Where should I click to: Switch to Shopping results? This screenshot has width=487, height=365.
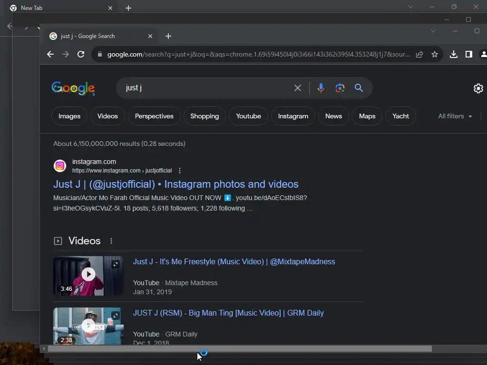coord(205,116)
